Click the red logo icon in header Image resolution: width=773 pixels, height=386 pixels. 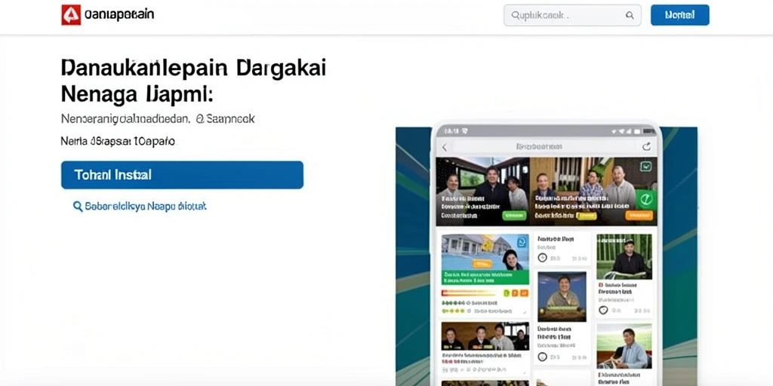click(x=71, y=15)
